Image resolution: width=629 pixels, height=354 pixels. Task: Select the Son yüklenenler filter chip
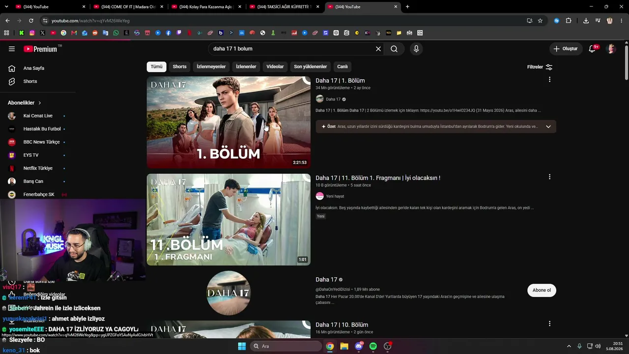[311, 67]
